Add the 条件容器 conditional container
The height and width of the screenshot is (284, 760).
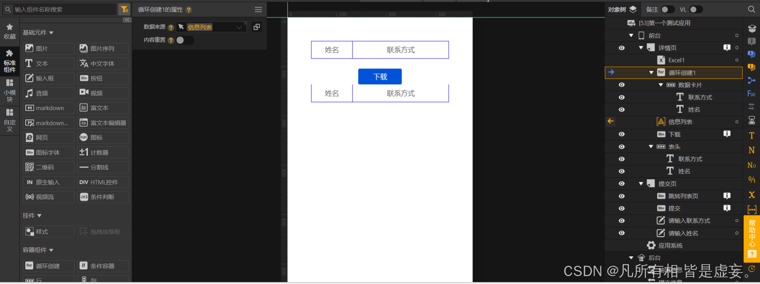point(103,266)
